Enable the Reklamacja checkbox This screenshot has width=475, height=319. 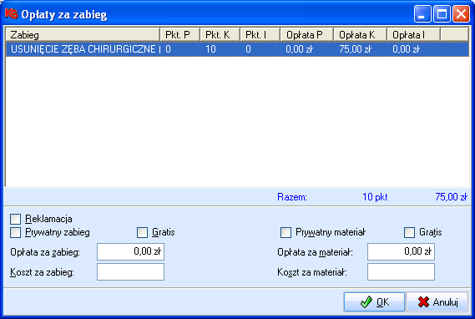16,219
